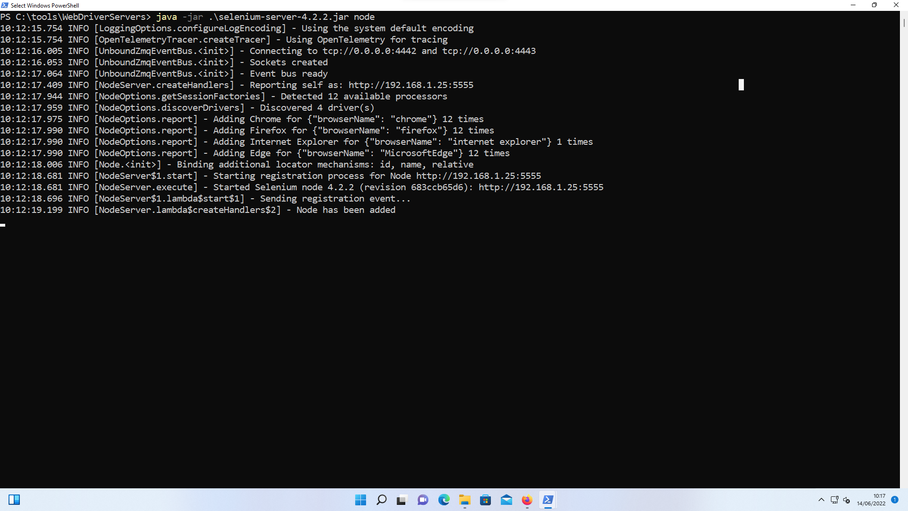908x511 pixels.
Task: Open taskbar Search
Action: (381, 500)
